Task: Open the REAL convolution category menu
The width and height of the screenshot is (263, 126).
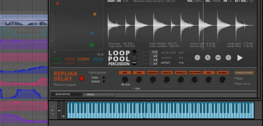Action: 239,78
